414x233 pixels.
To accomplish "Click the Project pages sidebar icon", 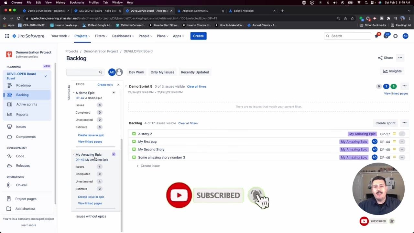I will [9, 199].
